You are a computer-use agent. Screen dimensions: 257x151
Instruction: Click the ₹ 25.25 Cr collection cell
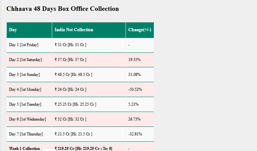point(89,105)
